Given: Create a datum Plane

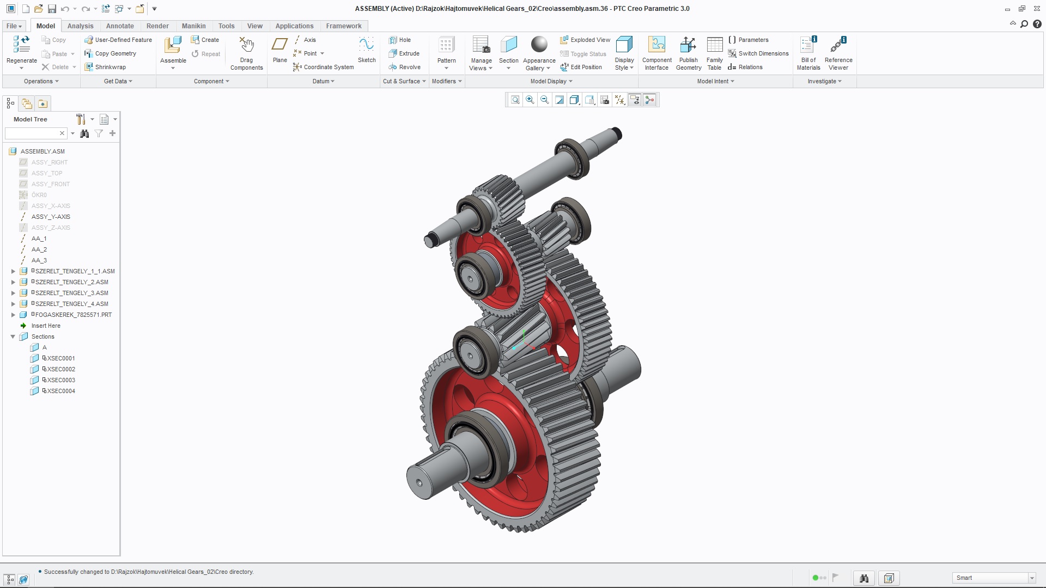Looking at the screenshot, I should (279, 46).
